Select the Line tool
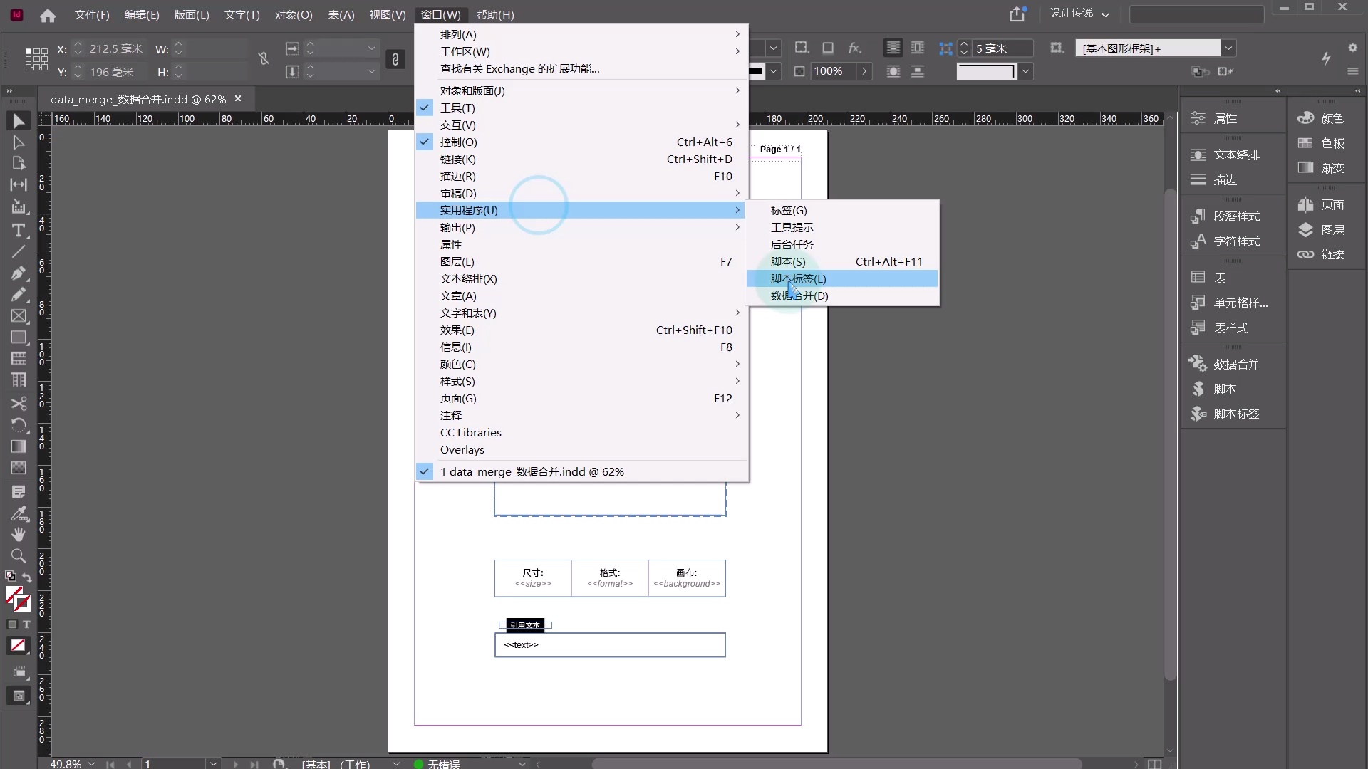The width and height of the screenshot is (1368, 769). pos(19,251)
